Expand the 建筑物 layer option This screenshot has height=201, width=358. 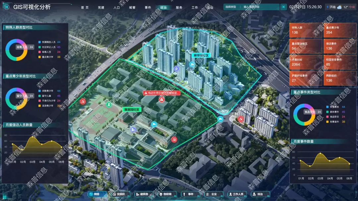(142, 194)
